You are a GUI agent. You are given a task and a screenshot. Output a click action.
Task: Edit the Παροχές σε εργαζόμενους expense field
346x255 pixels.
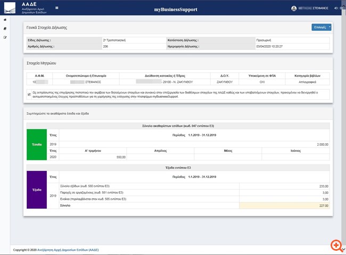click(284, 192)
